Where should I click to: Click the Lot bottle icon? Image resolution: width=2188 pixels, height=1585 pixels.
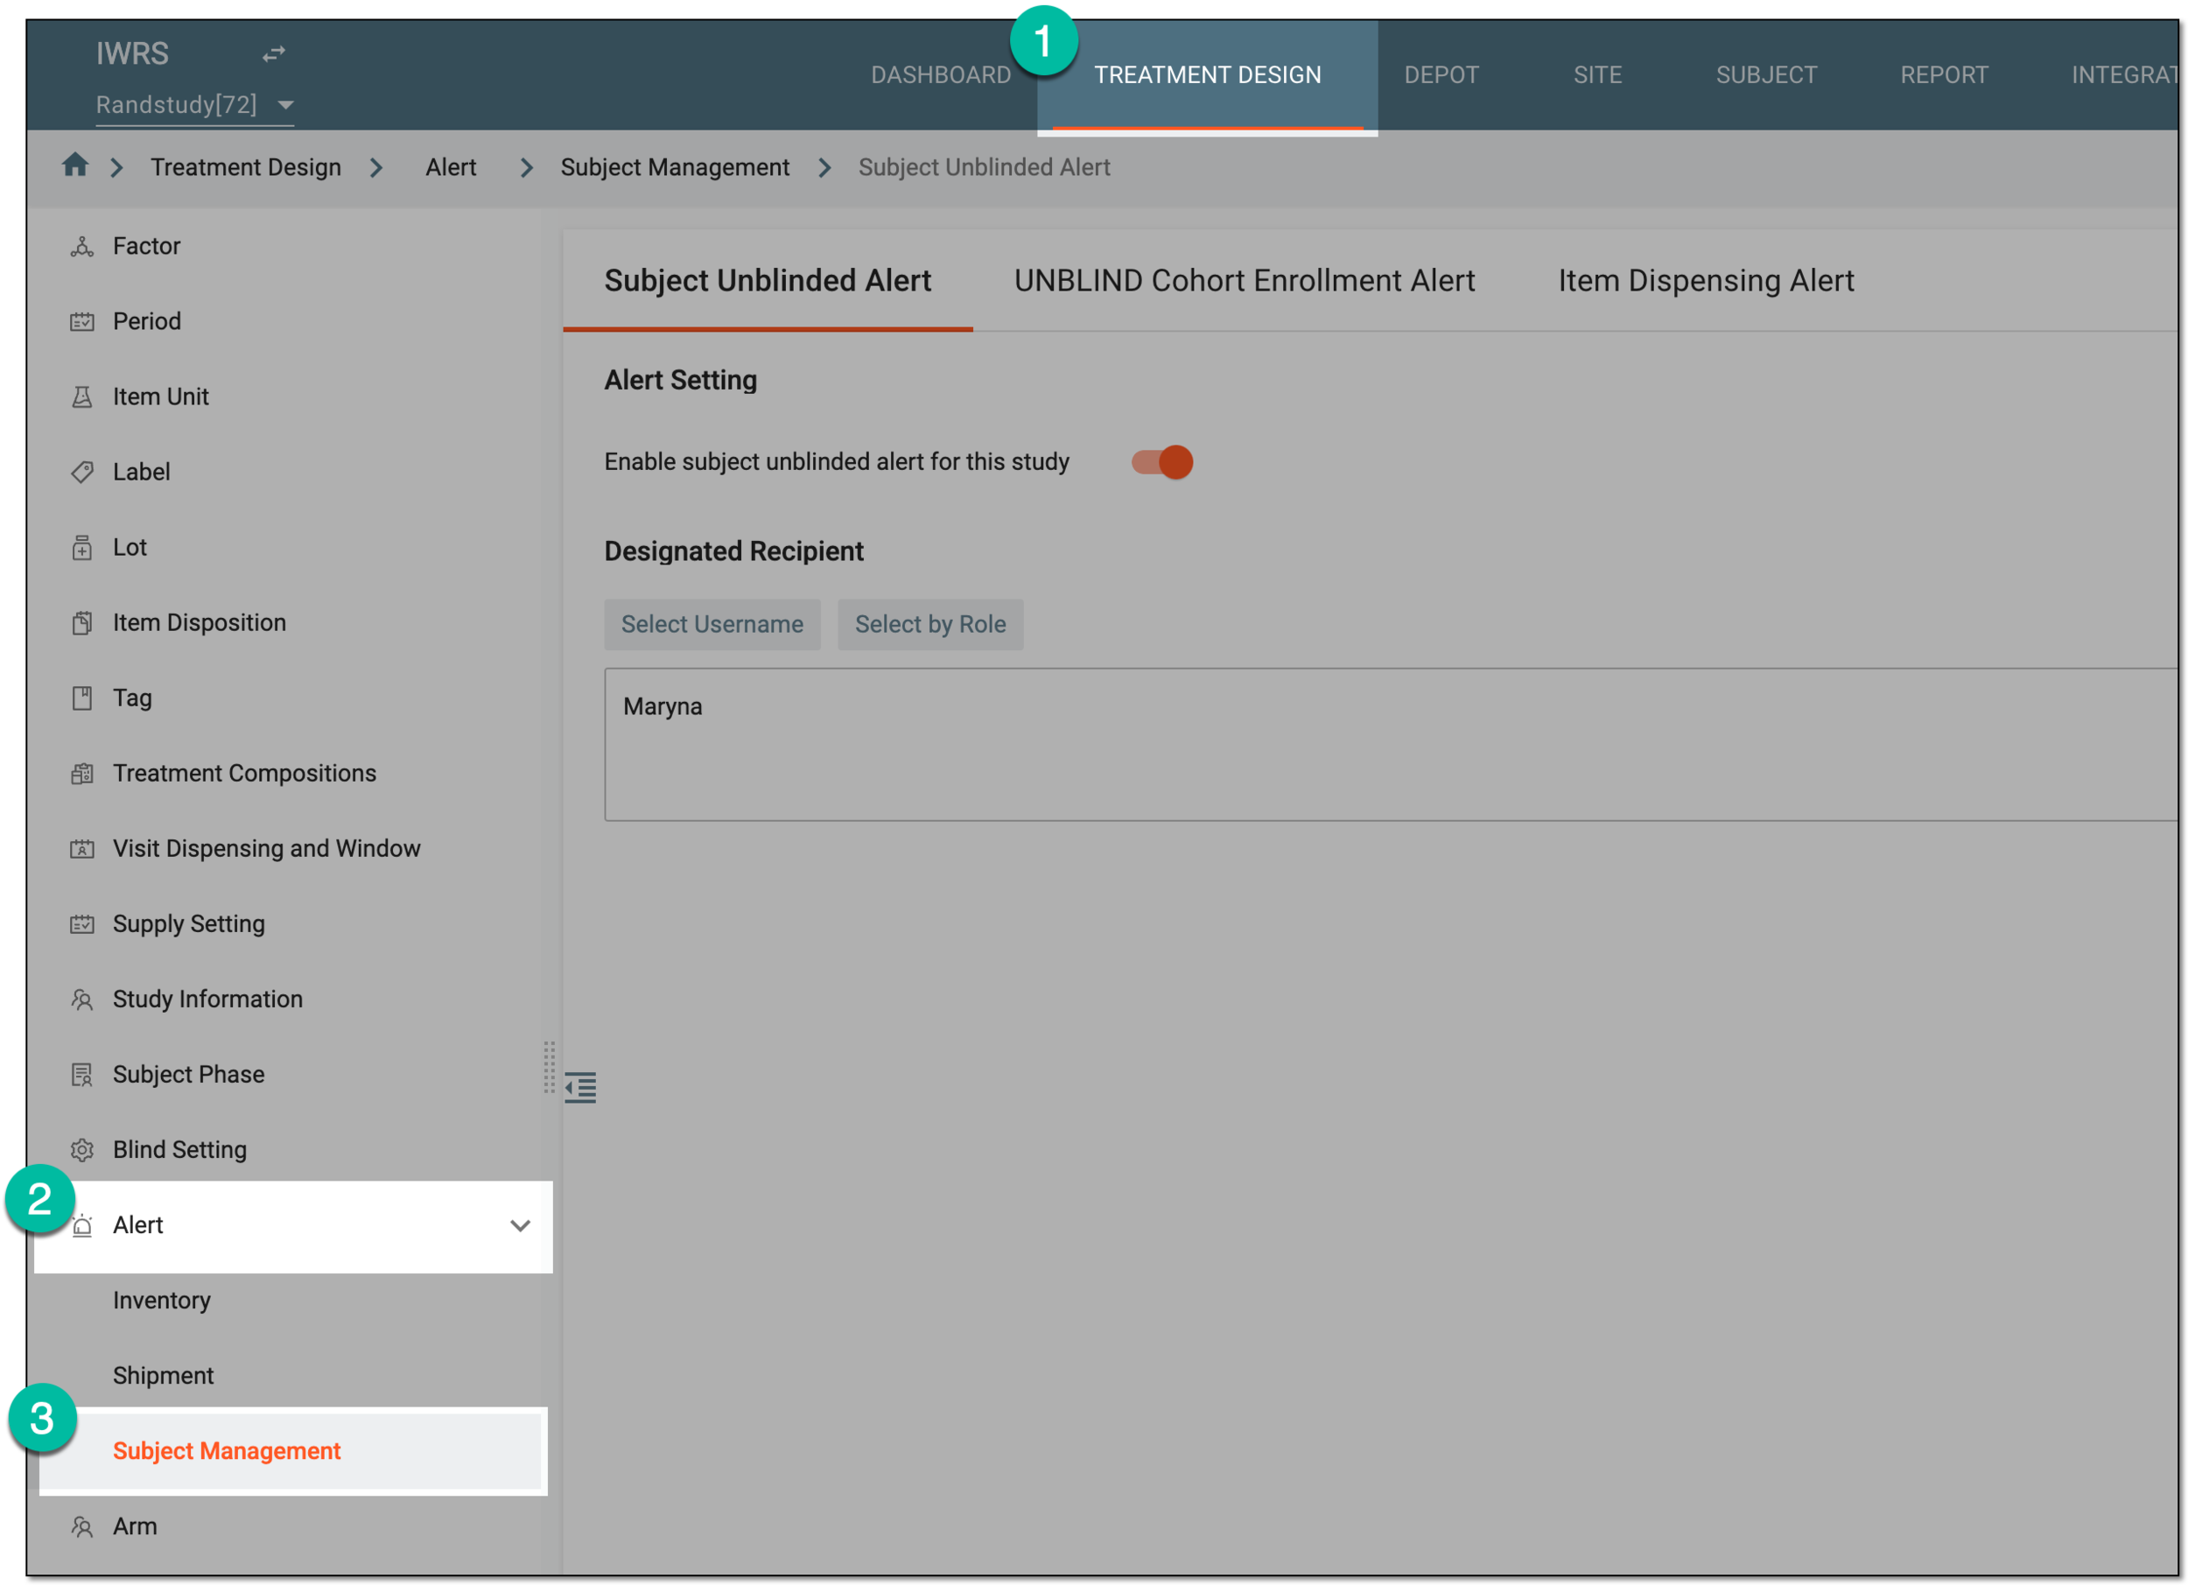(x=82, y=548)
